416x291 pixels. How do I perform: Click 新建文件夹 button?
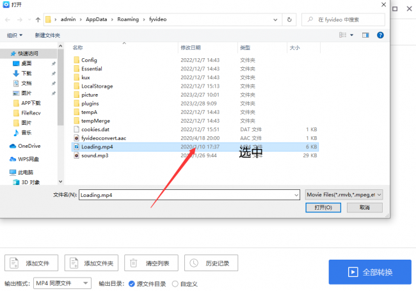point(47,35)
